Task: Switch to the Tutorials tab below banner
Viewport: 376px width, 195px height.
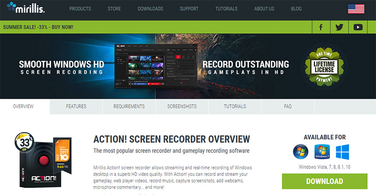Action: pos(235,106)
